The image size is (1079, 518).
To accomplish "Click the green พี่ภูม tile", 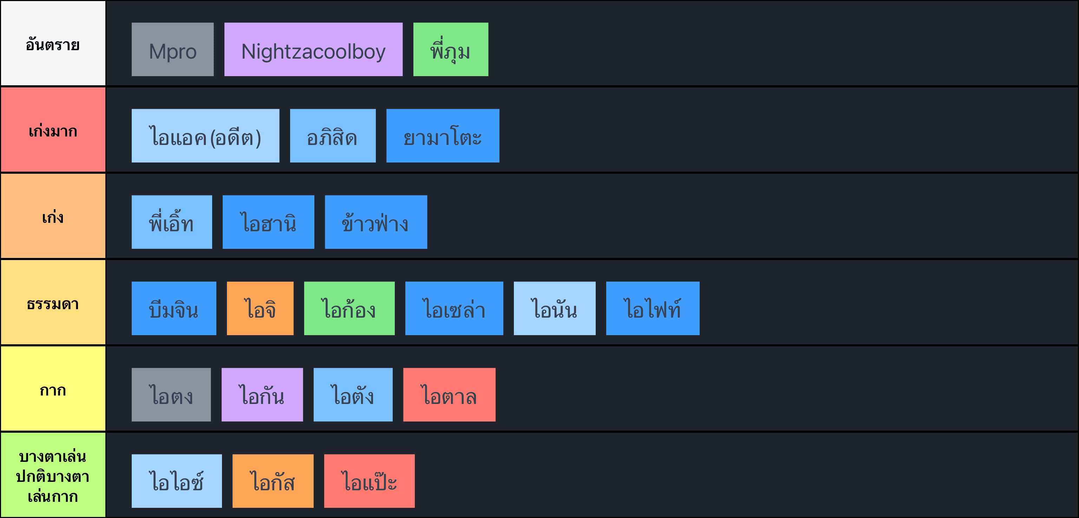I will click(x=451, y=49).
